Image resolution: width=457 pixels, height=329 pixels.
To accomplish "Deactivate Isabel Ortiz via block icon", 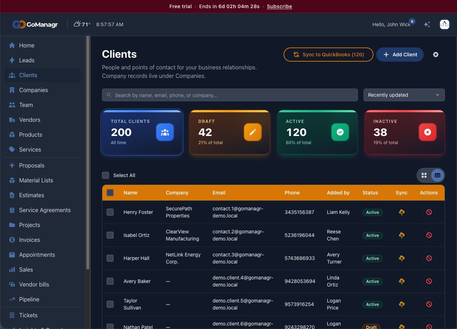I will 429,235.
